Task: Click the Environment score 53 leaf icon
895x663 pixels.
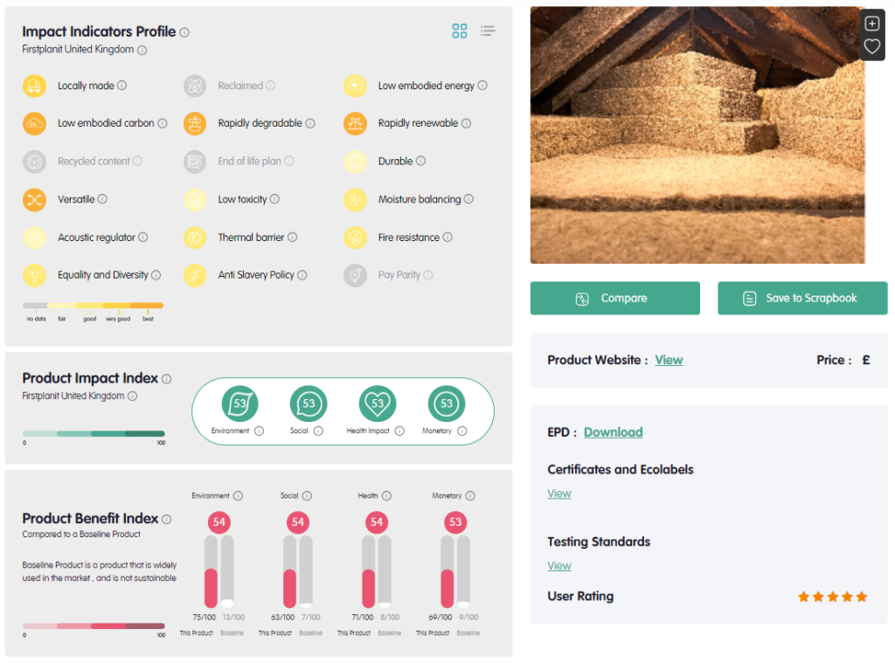Action: click(x=240, y=404)
